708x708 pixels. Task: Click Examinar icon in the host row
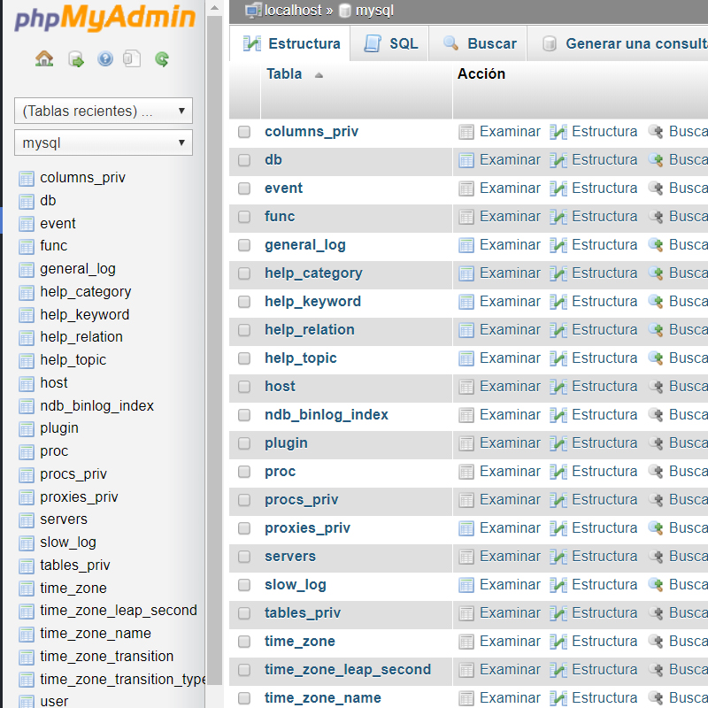466,387
